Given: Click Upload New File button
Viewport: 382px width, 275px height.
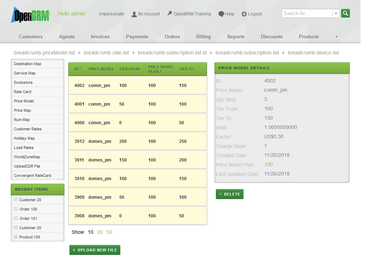Looking at the screenshot, I should click(95, 250).
